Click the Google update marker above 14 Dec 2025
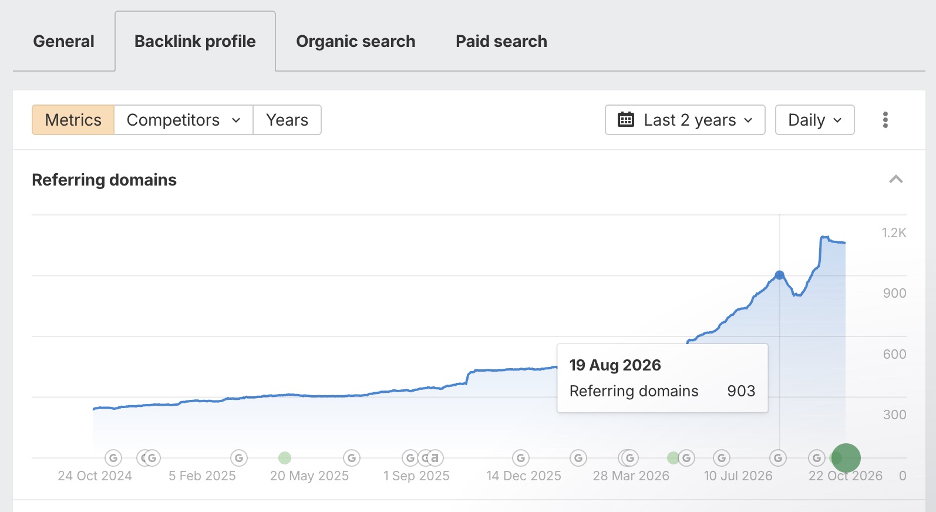This screenshot has height=512, width=936. click(521, 458)
